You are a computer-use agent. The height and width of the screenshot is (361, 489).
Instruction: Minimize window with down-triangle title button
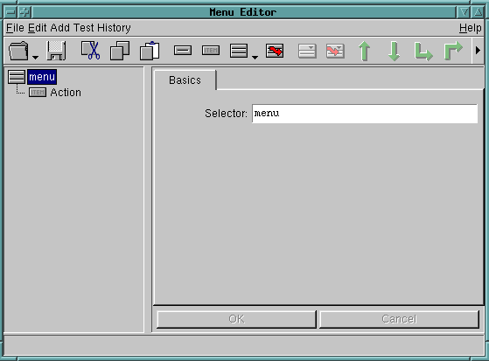(464, 12)
